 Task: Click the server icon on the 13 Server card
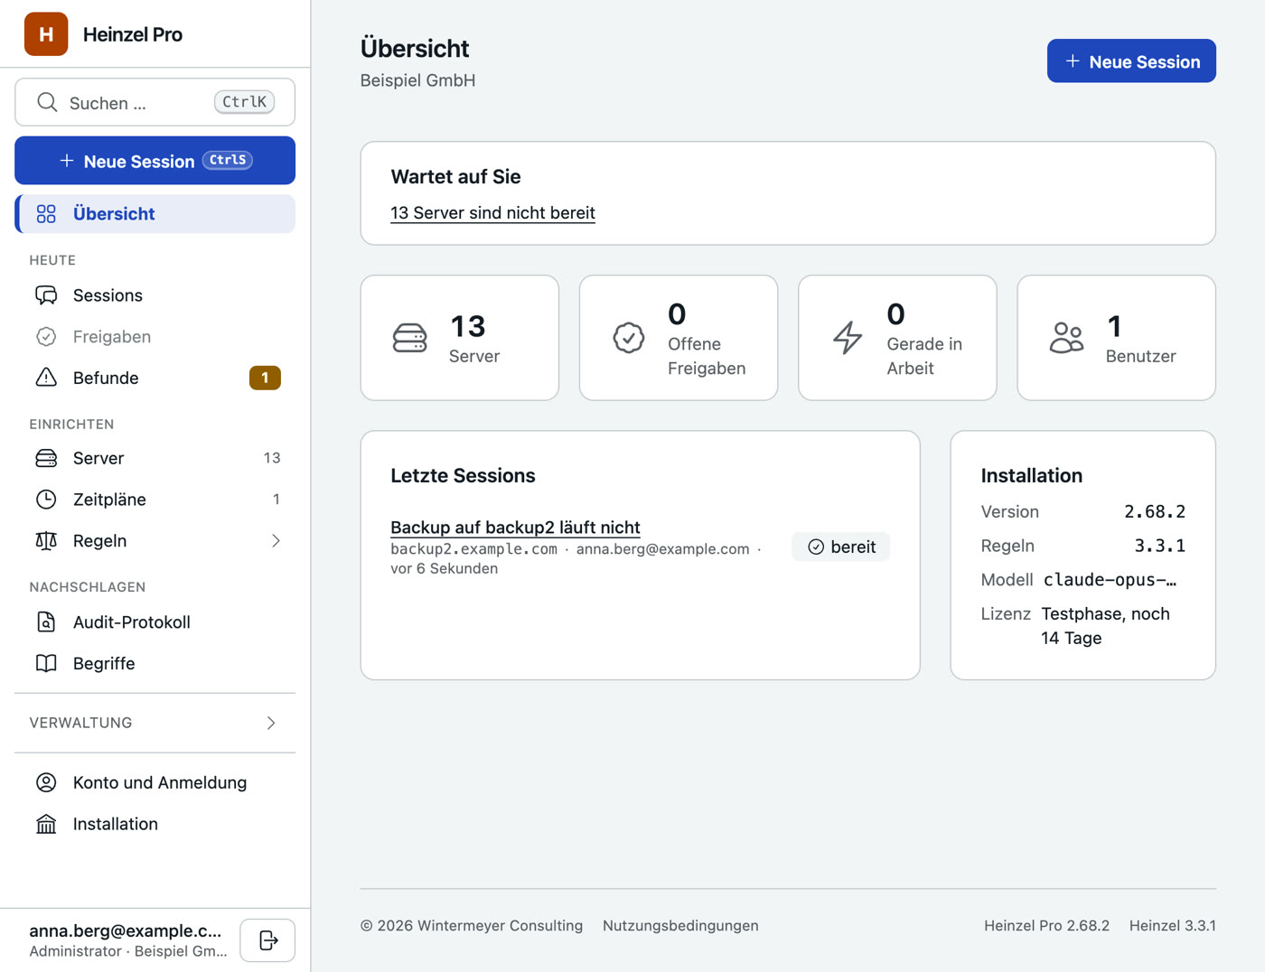pyautogui.click(x=410, y=338)
